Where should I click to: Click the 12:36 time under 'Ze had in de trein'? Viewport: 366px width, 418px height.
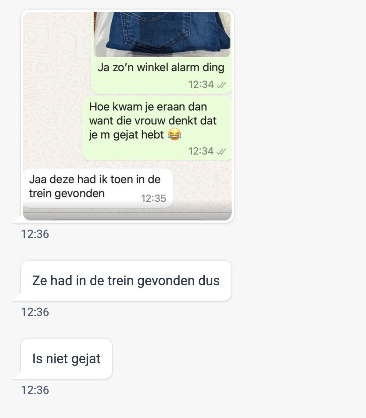(x=35, y=312)
